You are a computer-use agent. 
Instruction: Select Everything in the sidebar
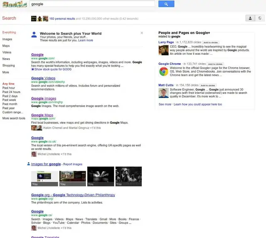pos(9,32)
